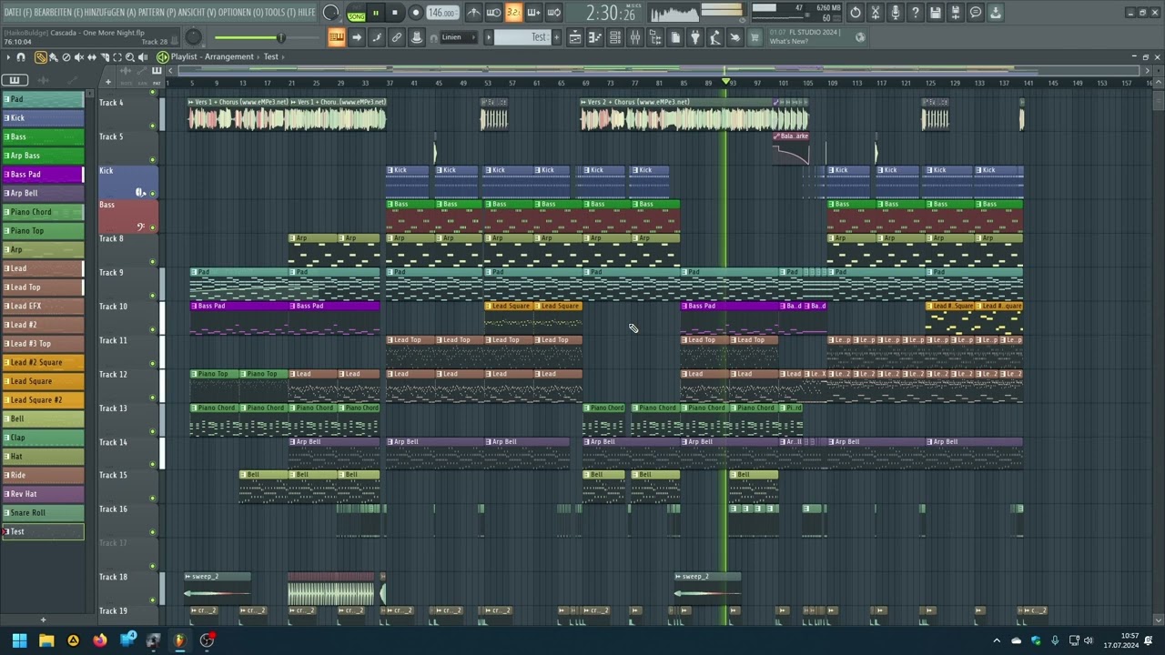The image size is (1165, 655).
Task: Open the Project picker icon
Action: pos(674,37)
